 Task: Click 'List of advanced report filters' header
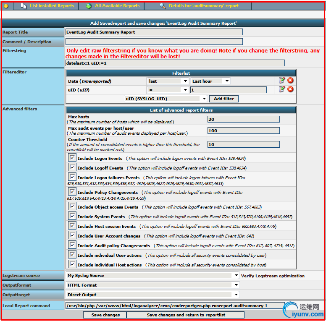(181, 110)
